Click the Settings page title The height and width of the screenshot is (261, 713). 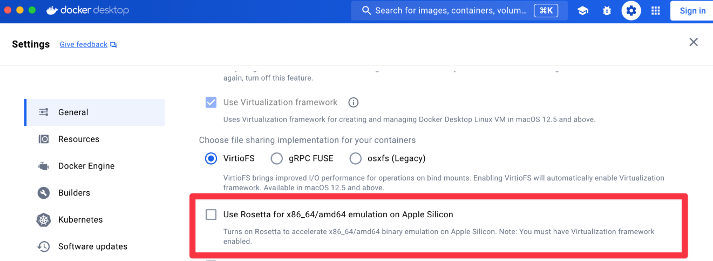(x=31, y=44)
